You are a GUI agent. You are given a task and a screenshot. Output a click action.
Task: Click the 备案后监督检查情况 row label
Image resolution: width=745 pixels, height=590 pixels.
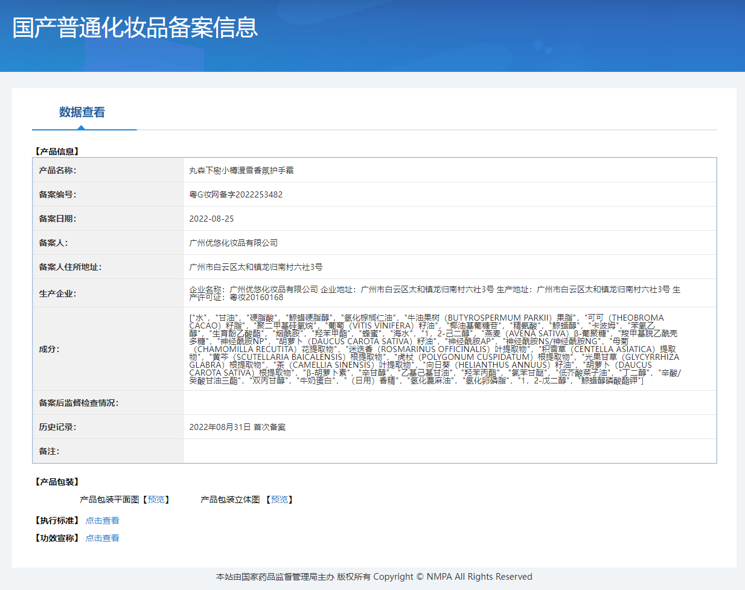tap(78, 403)
